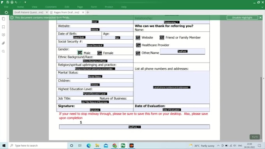Tick the Other/Name checkbox

(x=138, y=53)
